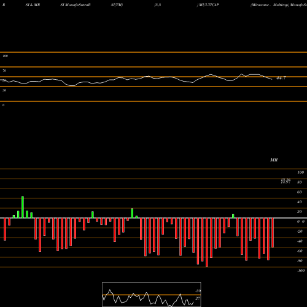307x307 pixels.
Task: Click the tallest green histogram bar
Action: tap(23, 207)
